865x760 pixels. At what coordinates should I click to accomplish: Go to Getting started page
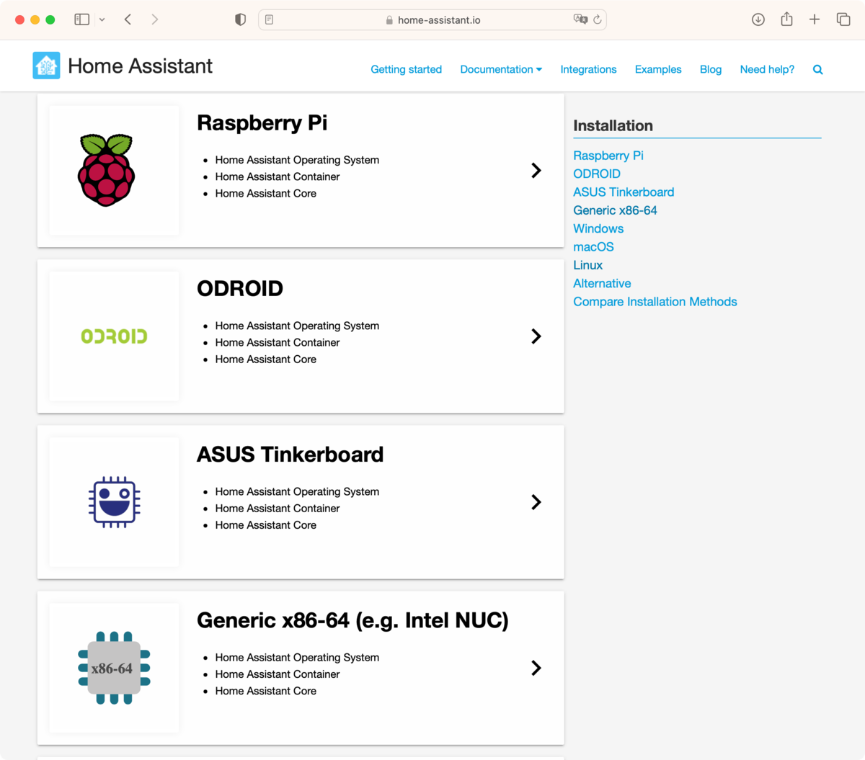pos(406,70)
